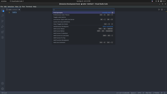
Task: Select View: Toggle Zen Mode command
Action: click(83, 24)
